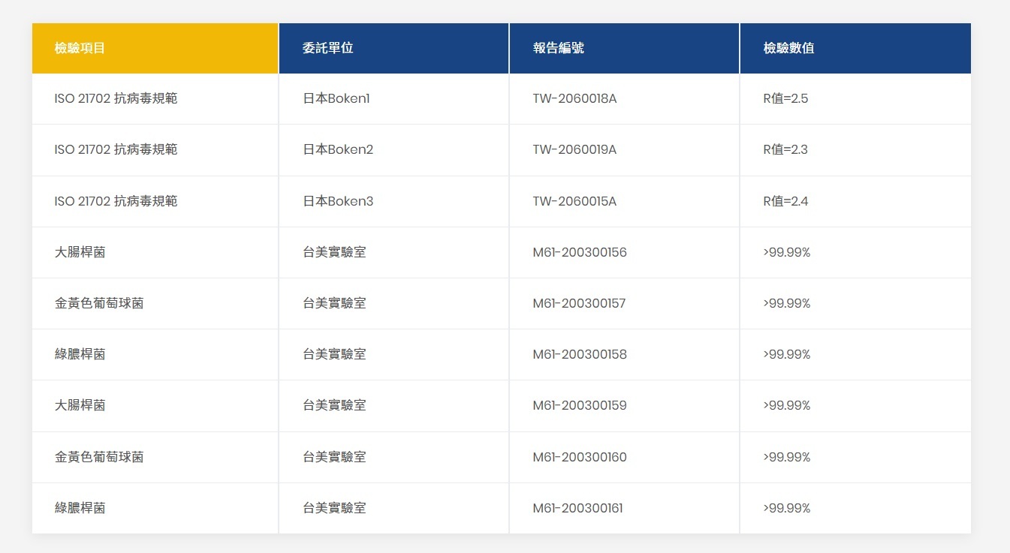This screenshot has width=1010, height=553.
Task: Click report number M61-200300157
Action: tap(579, 303)
